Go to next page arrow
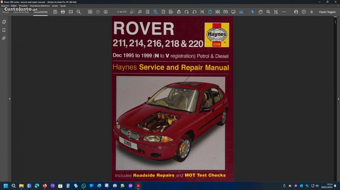The image size is (340, 190). point(106,12)
